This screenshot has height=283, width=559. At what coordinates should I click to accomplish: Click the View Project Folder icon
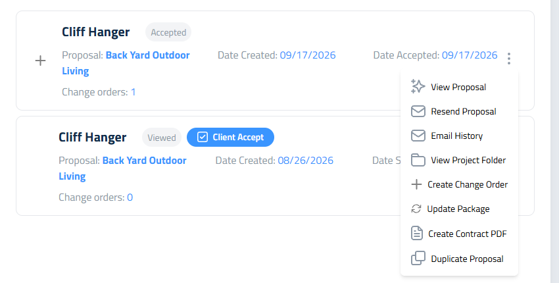(418, 160)
